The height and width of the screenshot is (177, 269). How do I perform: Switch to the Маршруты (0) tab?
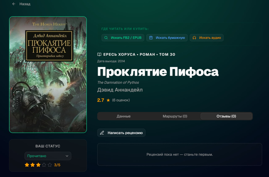[175, 116]
